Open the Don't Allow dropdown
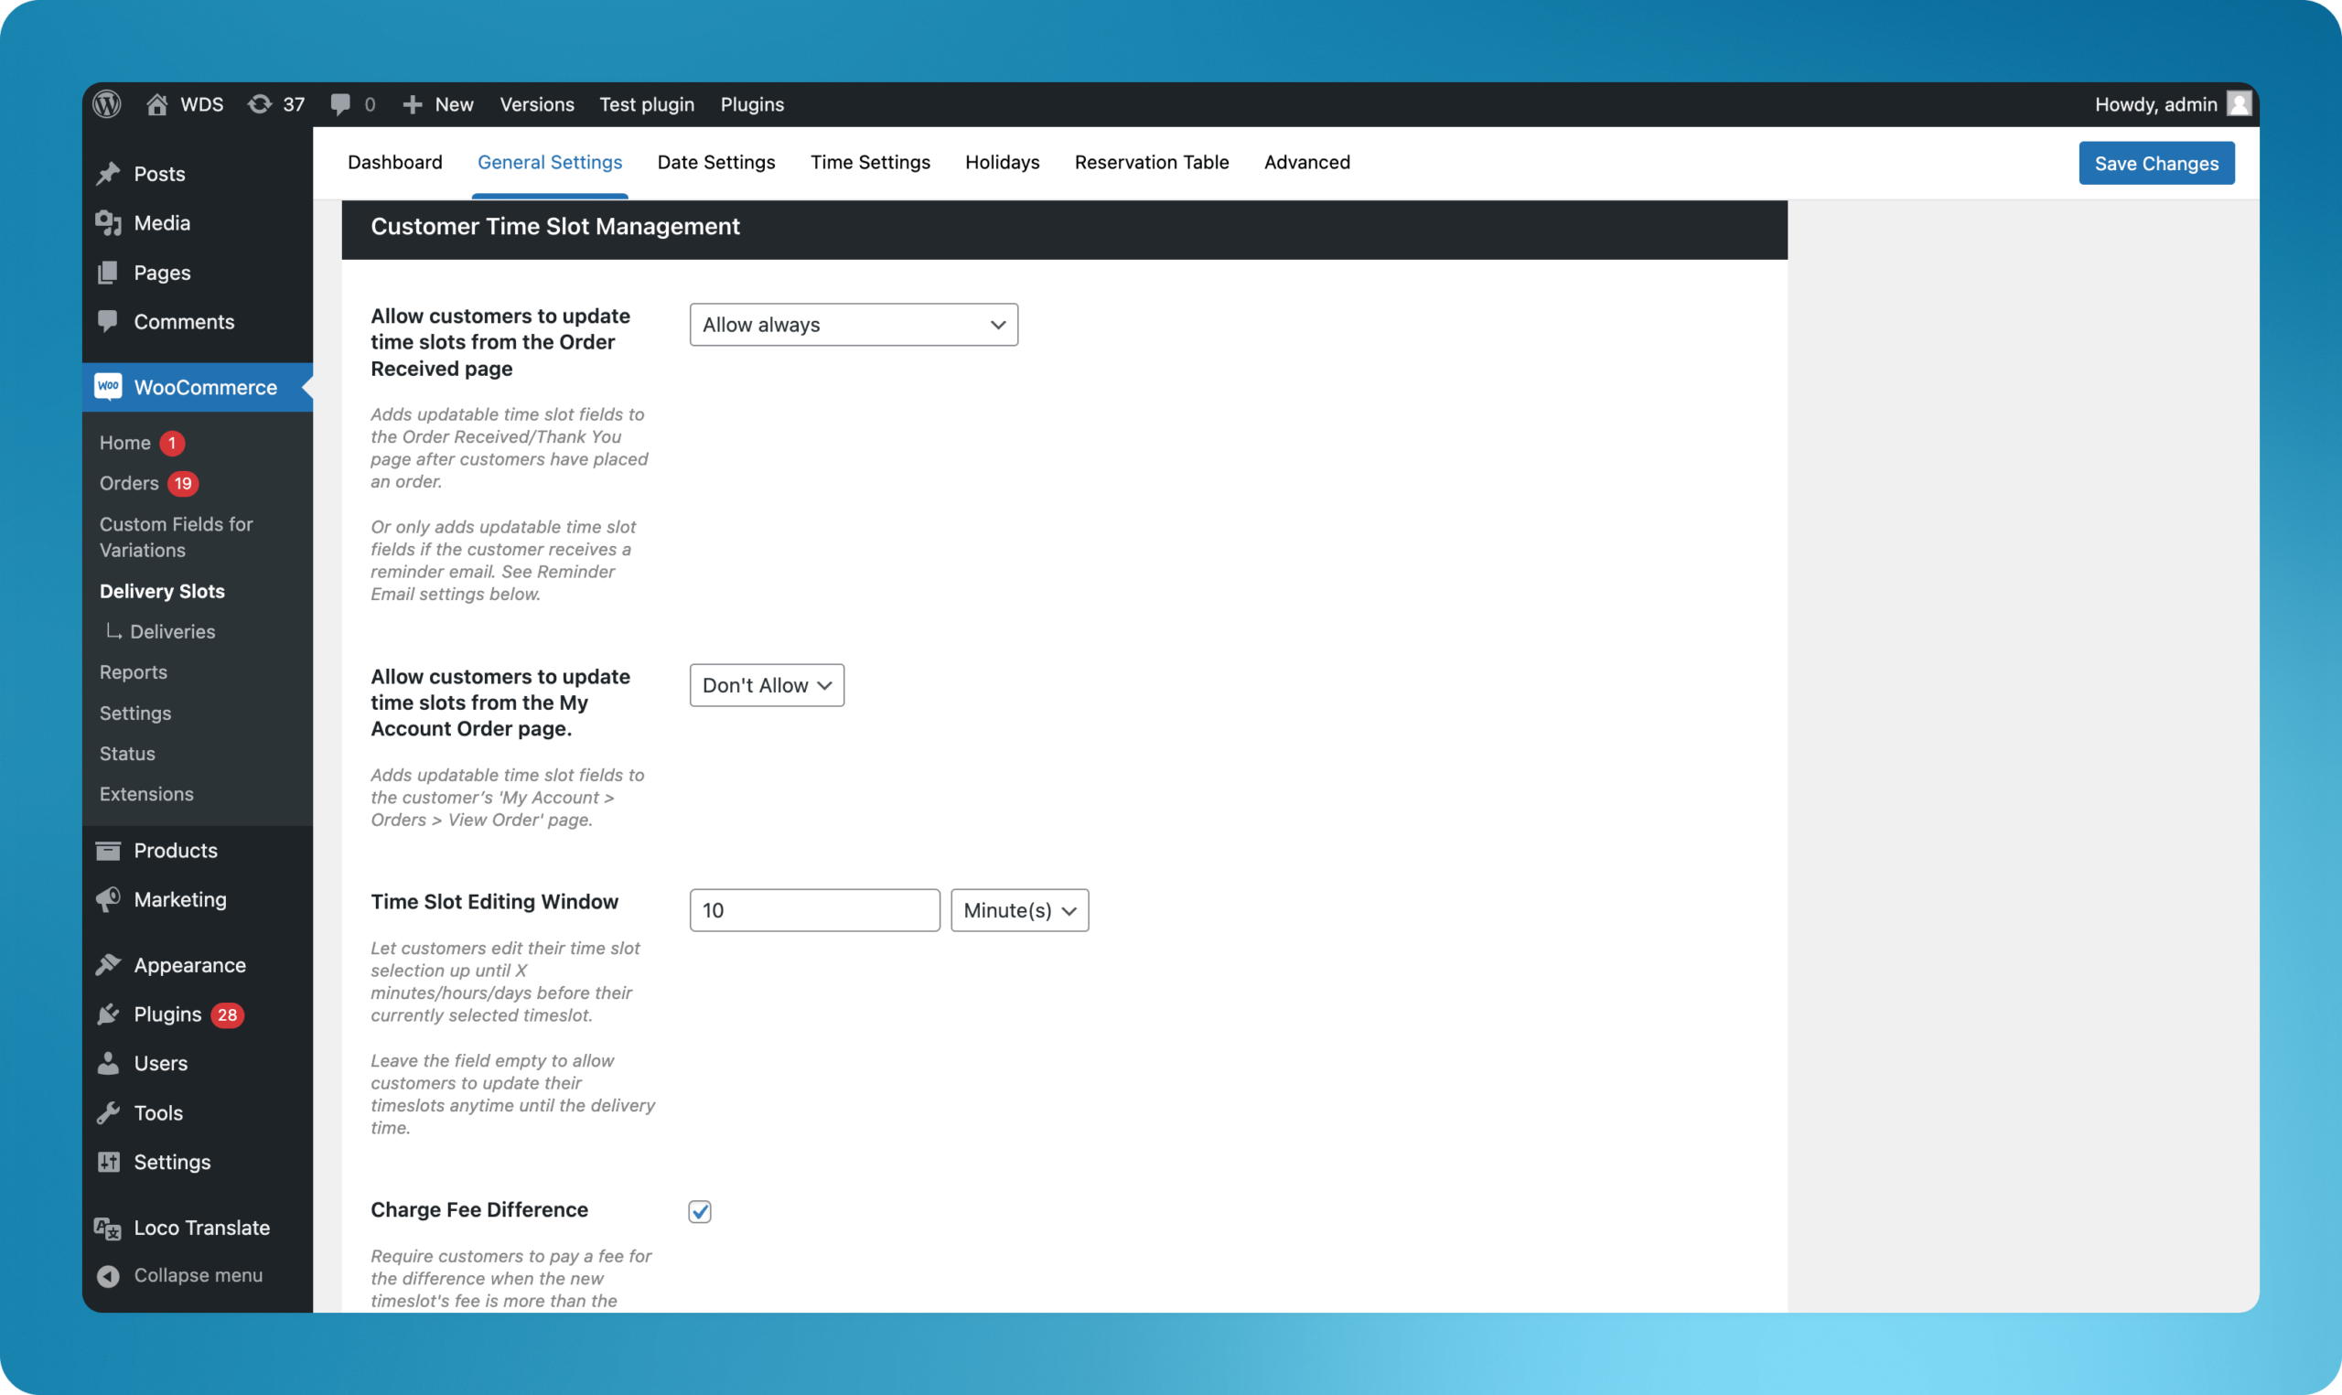This screenshot has height=1395, width=2342. click(x=766, y=685)
